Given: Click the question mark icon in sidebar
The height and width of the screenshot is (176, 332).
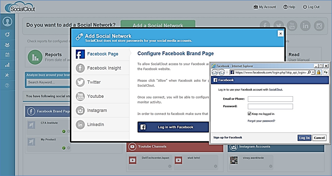Looking at the screenshot, I should [x=7, y=86].
